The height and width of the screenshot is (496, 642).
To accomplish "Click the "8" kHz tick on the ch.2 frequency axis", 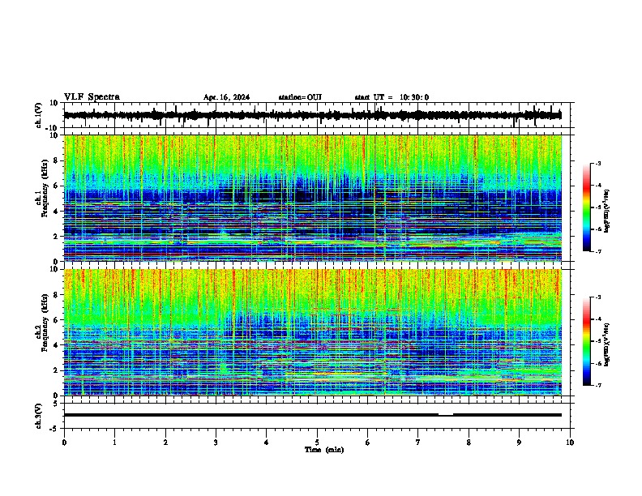I will click(57, 295).
